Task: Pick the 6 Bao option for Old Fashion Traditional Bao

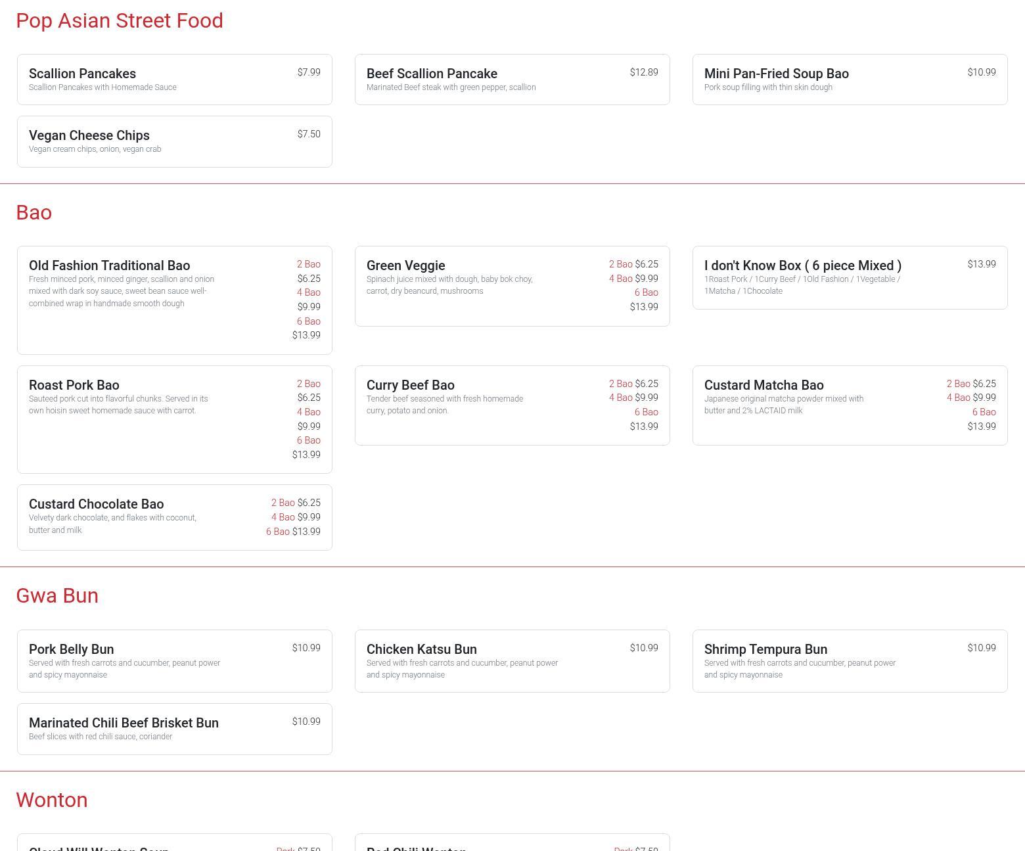Action: (309, 321)
